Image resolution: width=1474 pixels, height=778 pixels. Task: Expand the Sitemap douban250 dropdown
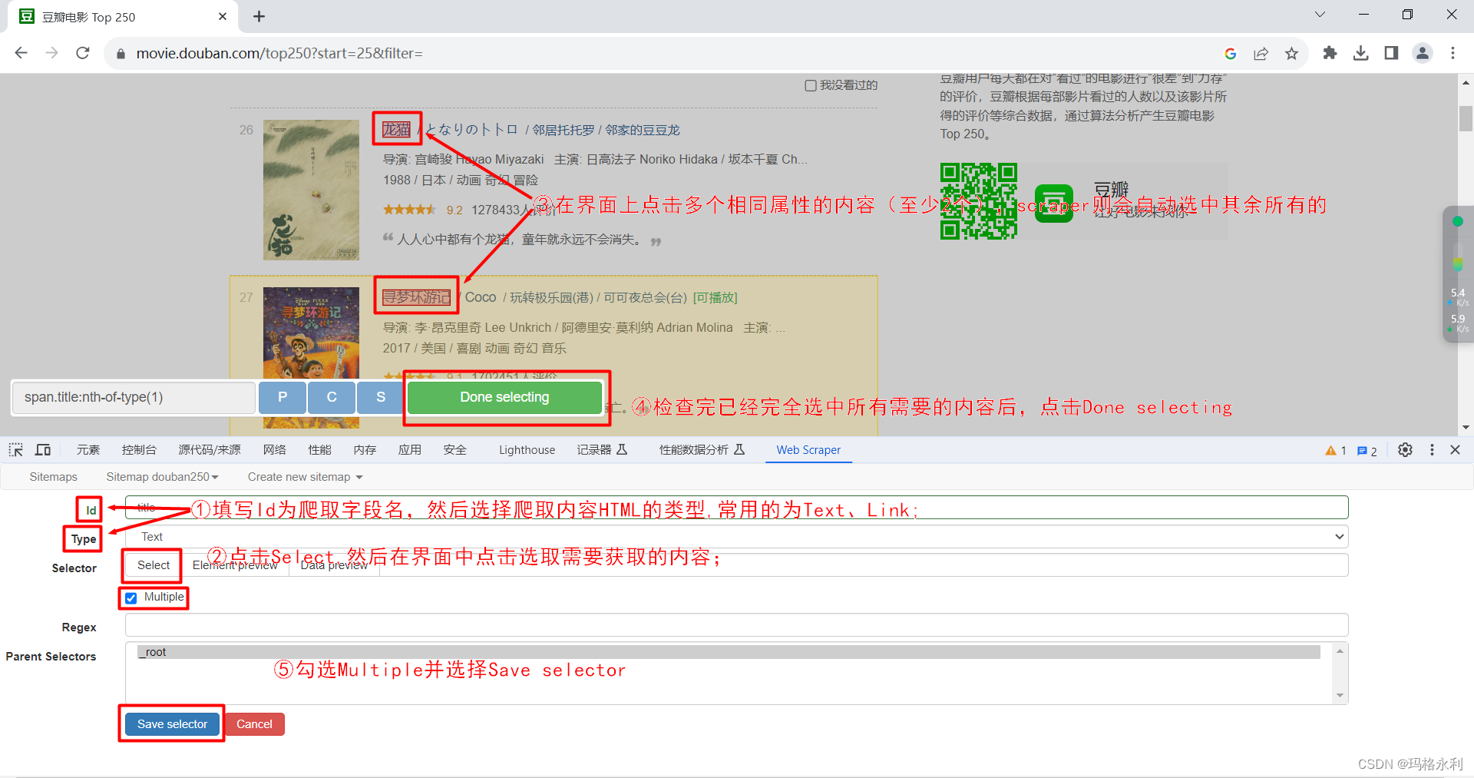162,477
